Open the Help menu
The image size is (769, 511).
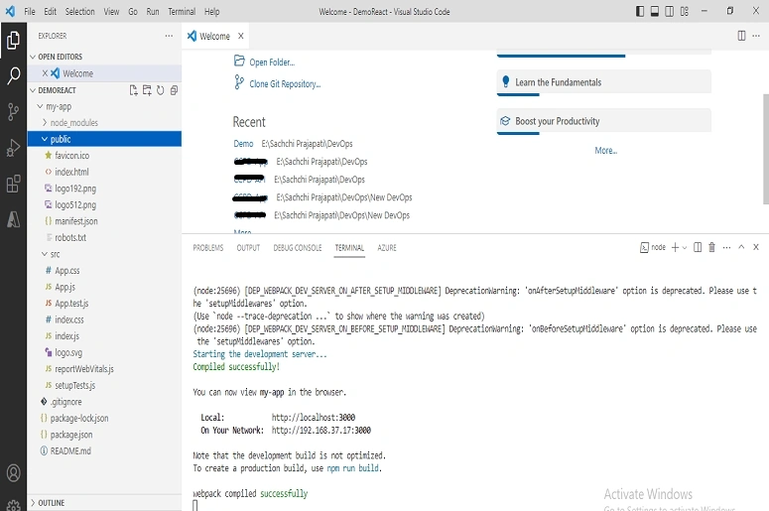(212, 11)
